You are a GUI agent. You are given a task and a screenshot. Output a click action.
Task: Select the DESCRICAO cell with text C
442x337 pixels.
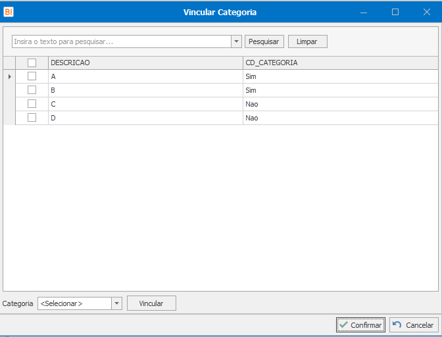pos(145,104)
